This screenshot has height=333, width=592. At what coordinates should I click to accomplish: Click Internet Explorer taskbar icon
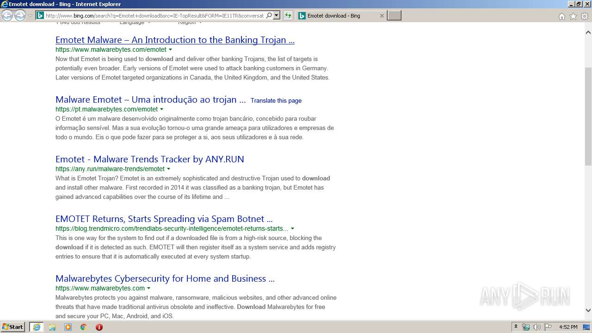click(x=37, y=327)
